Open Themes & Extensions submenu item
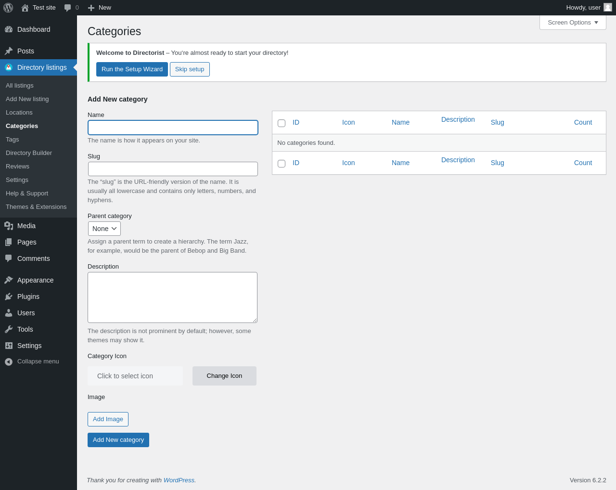The height and width of the screenshot is (490, 616). click(36, 207)
